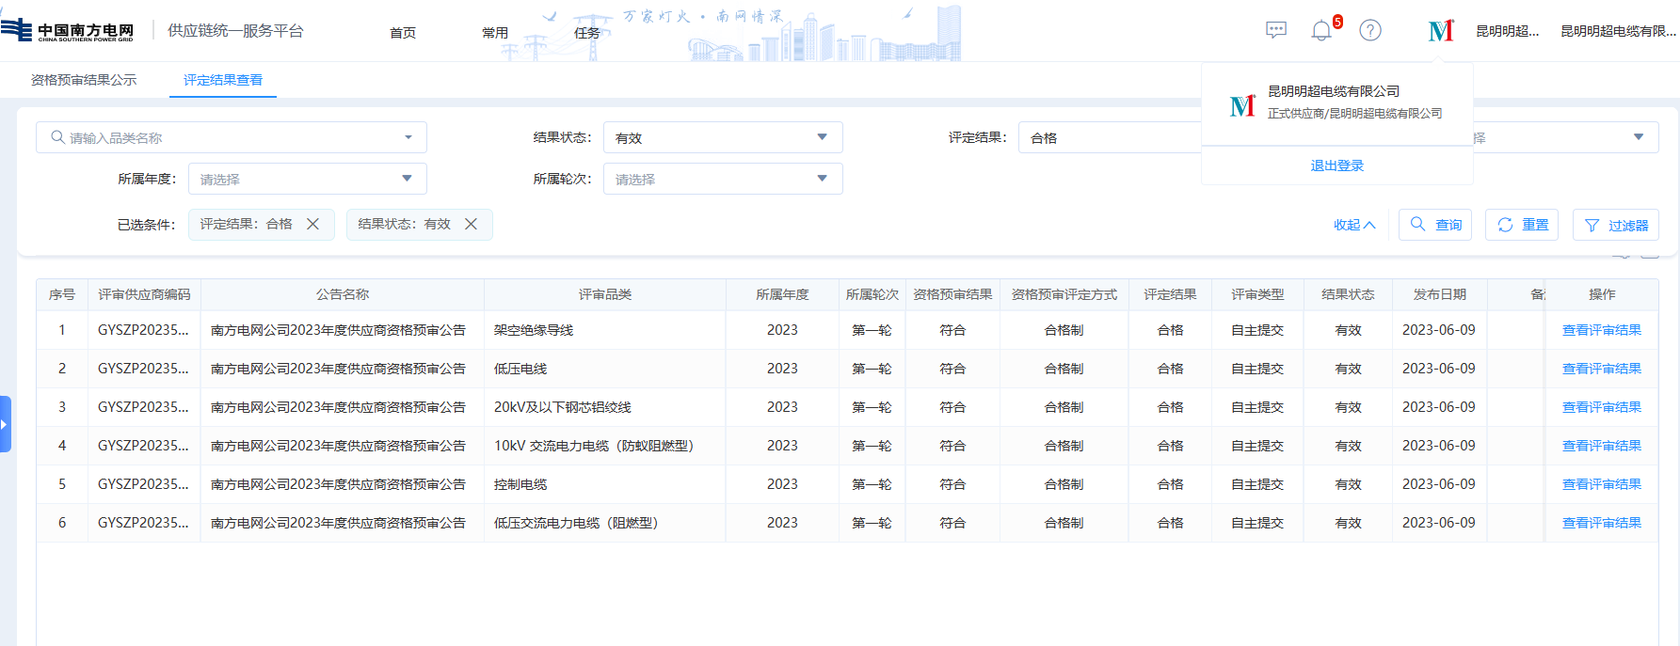
Task: Open the notifications bell
Action: coord(1321,31)
